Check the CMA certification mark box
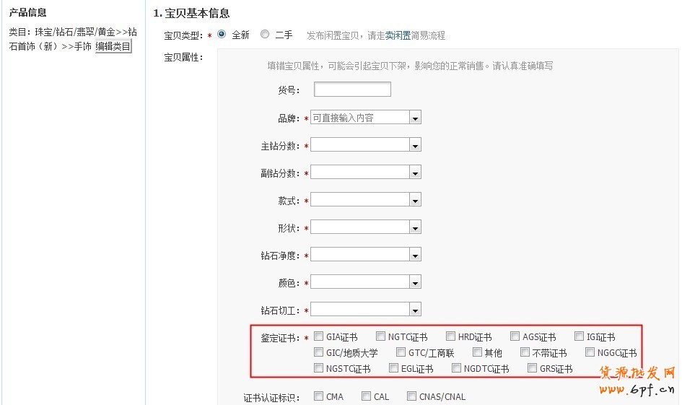682x405 pixels. tap(319, 396)
